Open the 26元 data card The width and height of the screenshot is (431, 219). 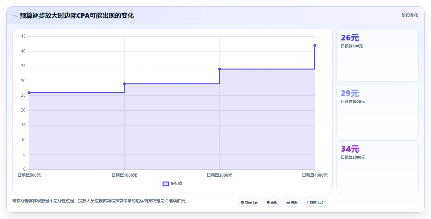[378, 55]
